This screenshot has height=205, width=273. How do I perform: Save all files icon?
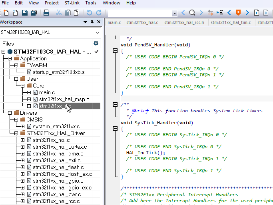click(x=34, y=13)
